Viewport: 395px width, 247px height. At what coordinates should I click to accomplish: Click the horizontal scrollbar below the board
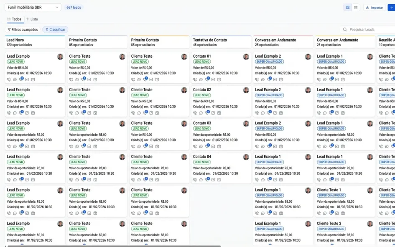114,246
